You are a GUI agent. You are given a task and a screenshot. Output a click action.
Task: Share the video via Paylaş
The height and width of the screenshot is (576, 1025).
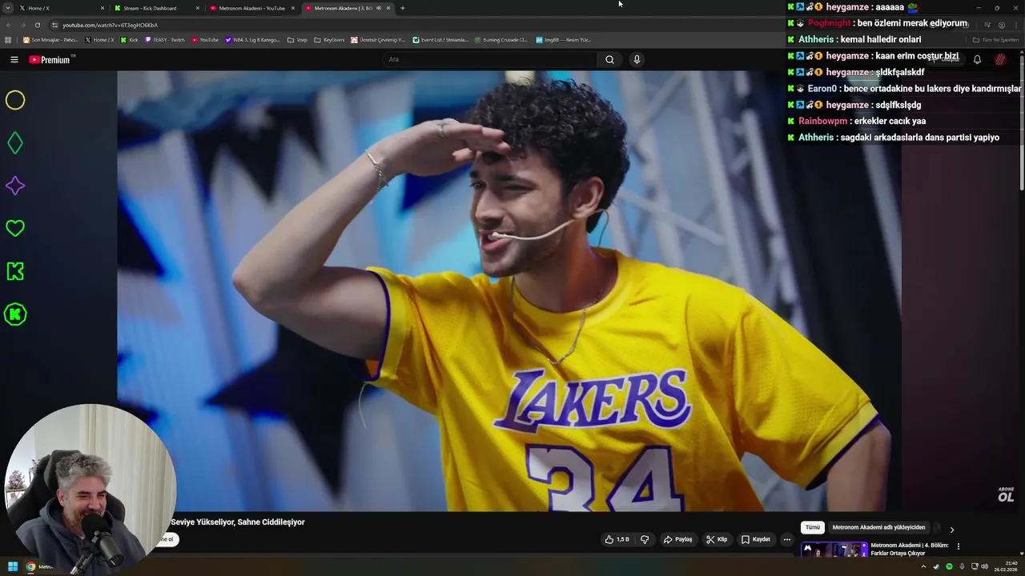(677, 539)
